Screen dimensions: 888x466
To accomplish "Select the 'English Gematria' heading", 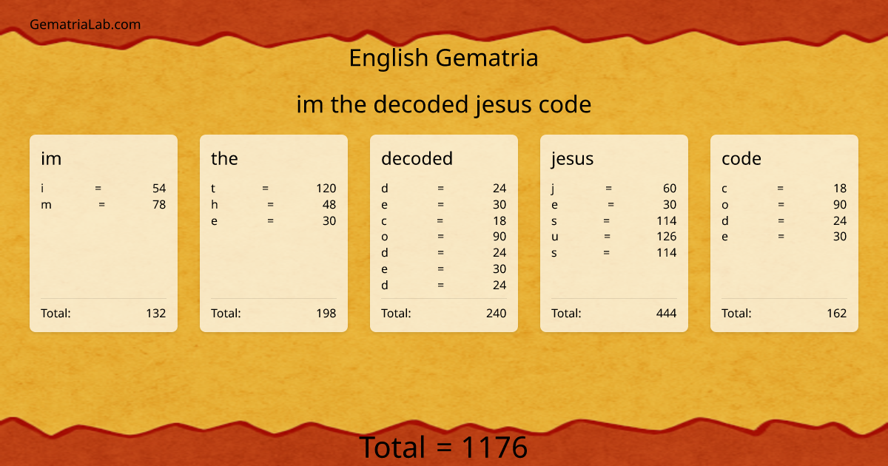I will (443, 58).
